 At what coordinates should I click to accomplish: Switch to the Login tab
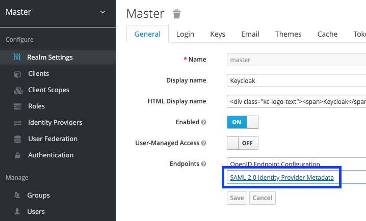[185, 34]
